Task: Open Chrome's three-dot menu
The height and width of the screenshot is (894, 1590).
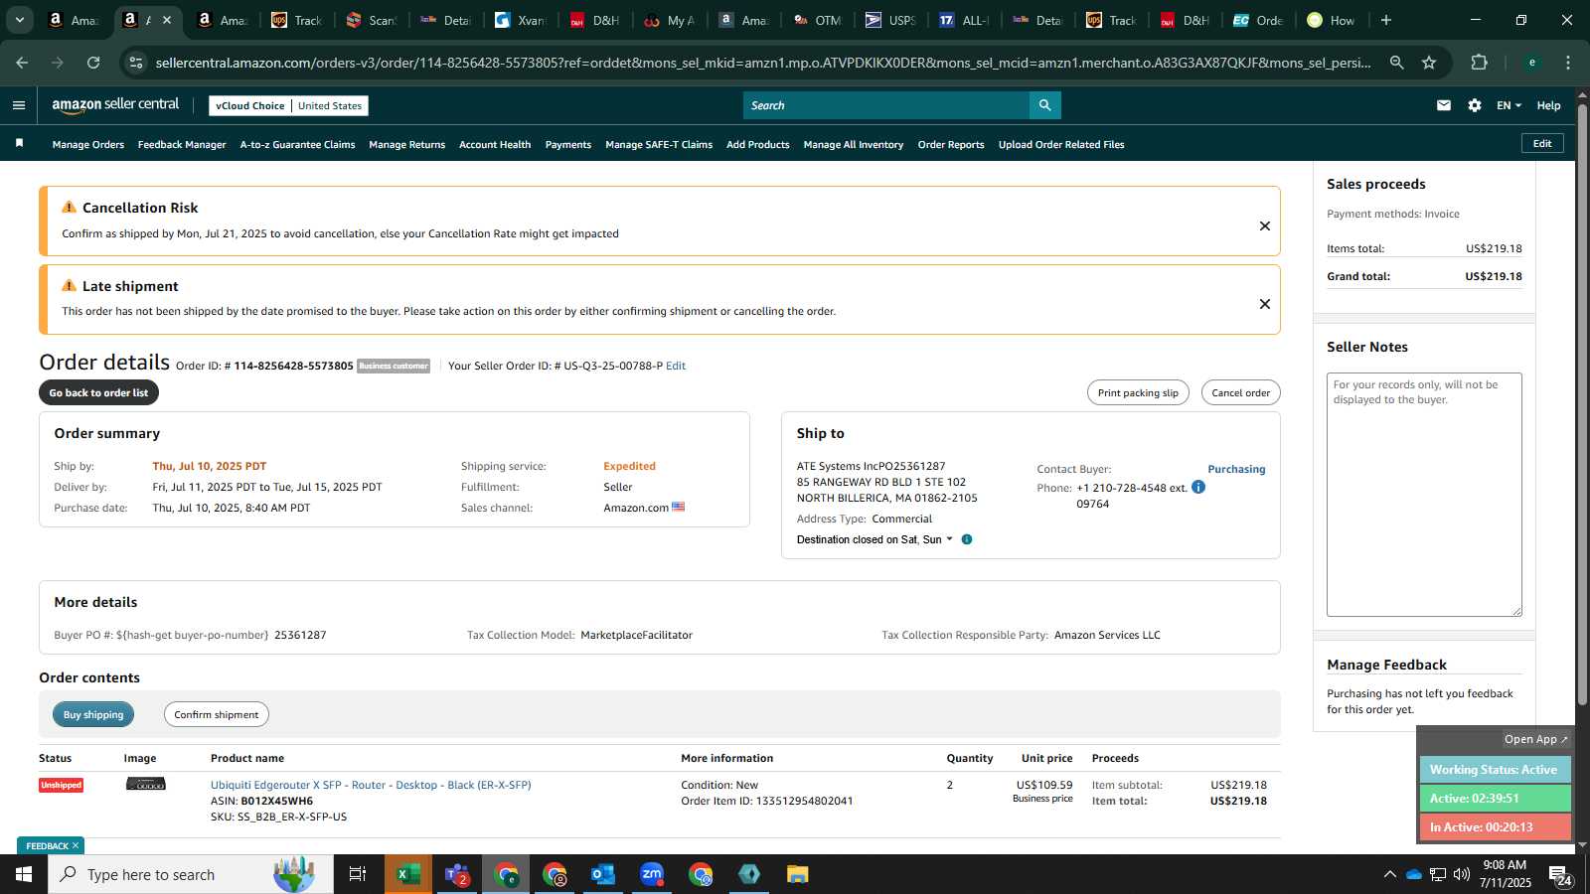Action: pos(1568,63)
